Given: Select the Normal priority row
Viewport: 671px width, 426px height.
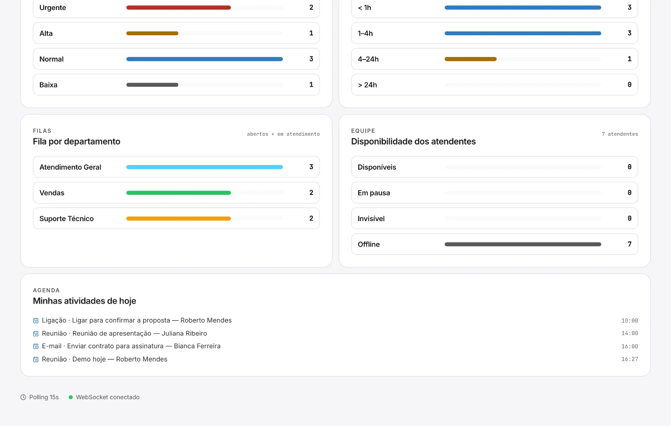Looking at the screenshot, I should coord(176,59).
